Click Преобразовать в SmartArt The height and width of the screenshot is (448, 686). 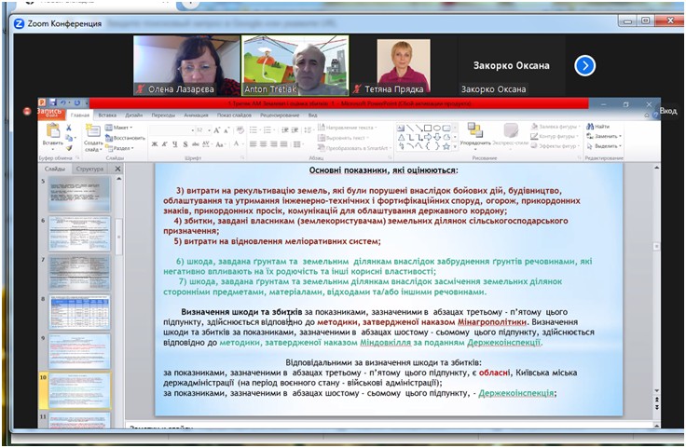pyautogui.click(x=353, y=148)
